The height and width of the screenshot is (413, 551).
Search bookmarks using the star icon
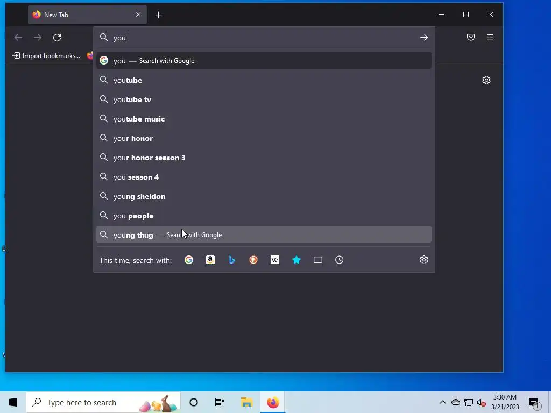click(296, 260)
